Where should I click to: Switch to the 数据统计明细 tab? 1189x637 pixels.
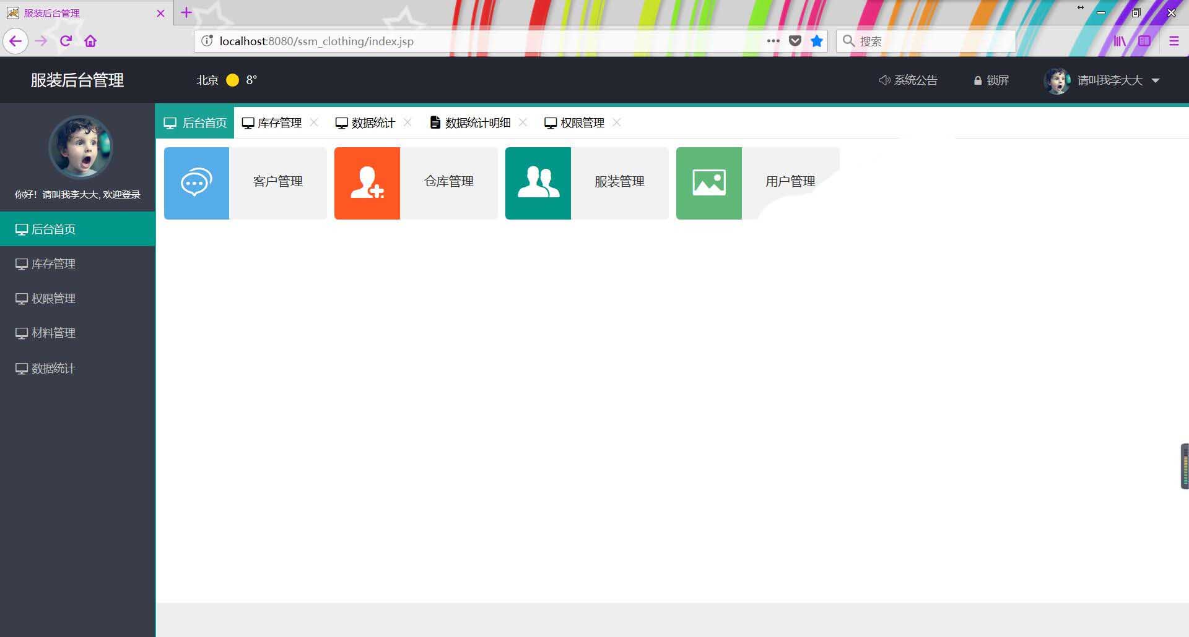point(471,122)
